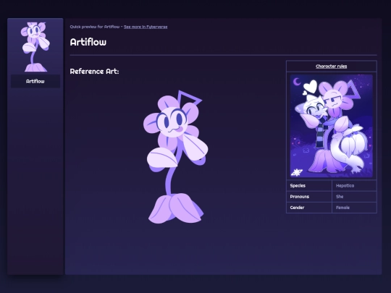Click the Artiflow page title
Image resolution: width=391 pixels, height=293 pixels.
[x=88, y=42]
